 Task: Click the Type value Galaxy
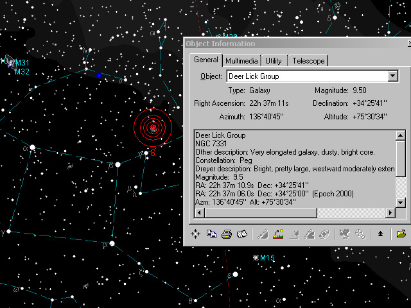coord(259,90)
